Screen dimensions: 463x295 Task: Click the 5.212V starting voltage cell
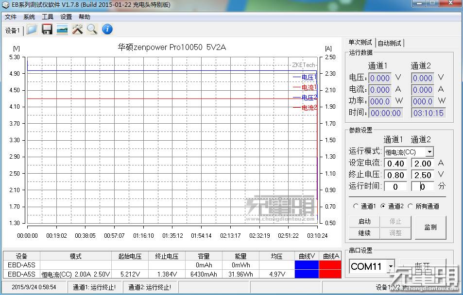coord(130,274)
